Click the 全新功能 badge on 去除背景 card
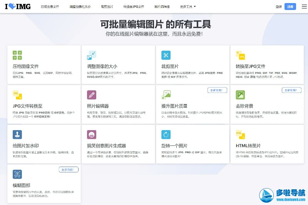This screenshot has height=205, width=308. click(x=291, y=90)
